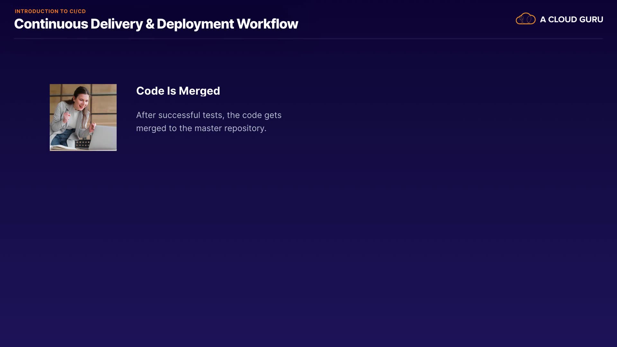Click the word Continuous in the title
The width and height of the screenshot is (617, 347).
[51, 24]
